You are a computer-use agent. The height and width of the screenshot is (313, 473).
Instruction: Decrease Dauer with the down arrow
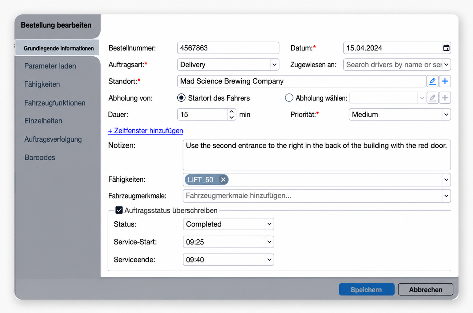click(231, 117)
